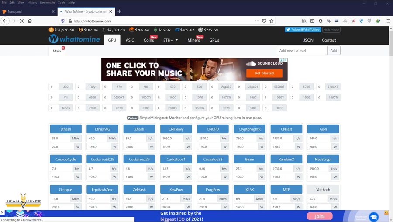Select the Main dataset tab
Viewport: 393px width, 222px height.
[57, 51]
